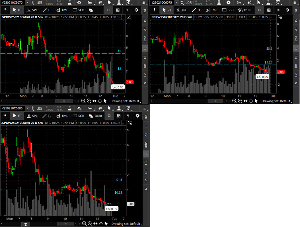Open the Drawing set: Default menu in the C6075 chart
The width and height of the screenshot is (300, 227).
[277, 101]
